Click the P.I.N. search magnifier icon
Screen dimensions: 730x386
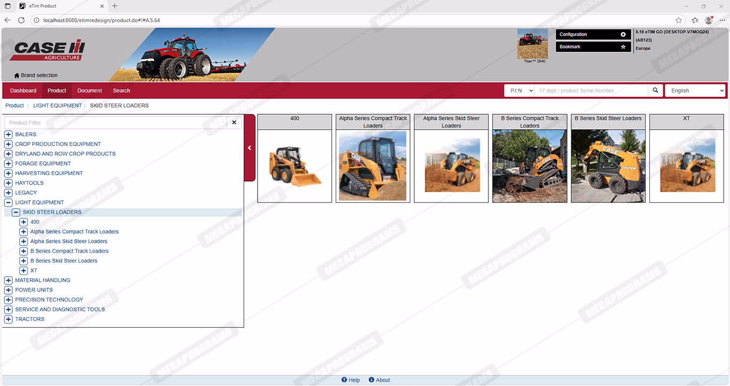point(656,91)
